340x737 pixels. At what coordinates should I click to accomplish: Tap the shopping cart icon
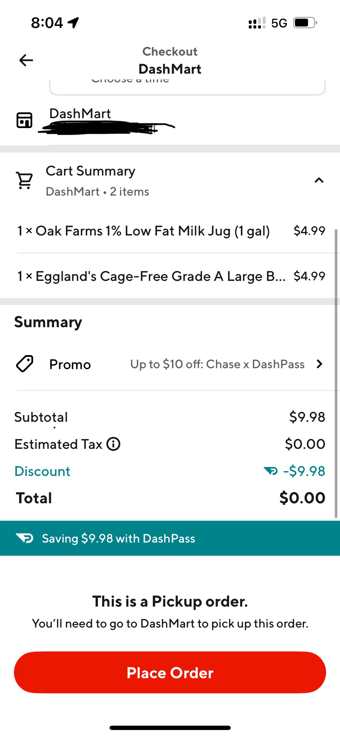pos(25,180)
